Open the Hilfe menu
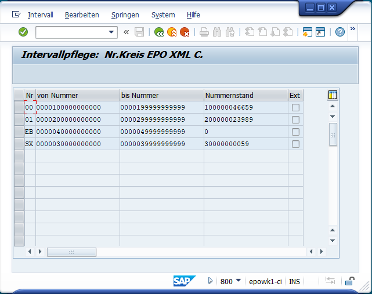372x294 pixels. click(193, 15)
